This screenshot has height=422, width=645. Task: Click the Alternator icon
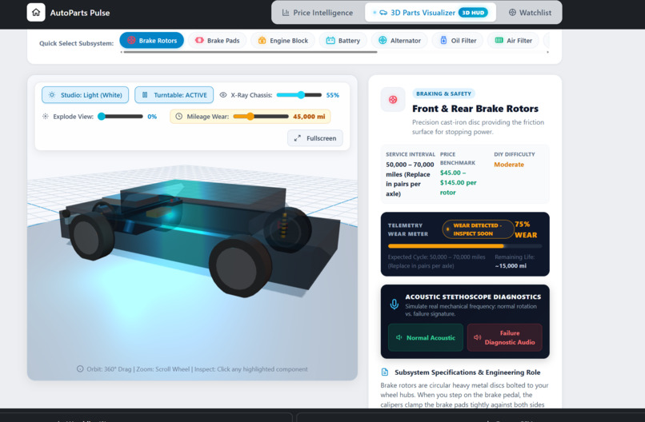383,40
